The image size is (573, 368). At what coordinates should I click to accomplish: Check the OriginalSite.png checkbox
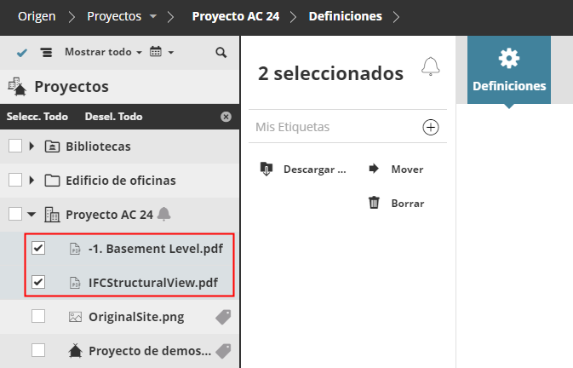(x=38, y=317)
